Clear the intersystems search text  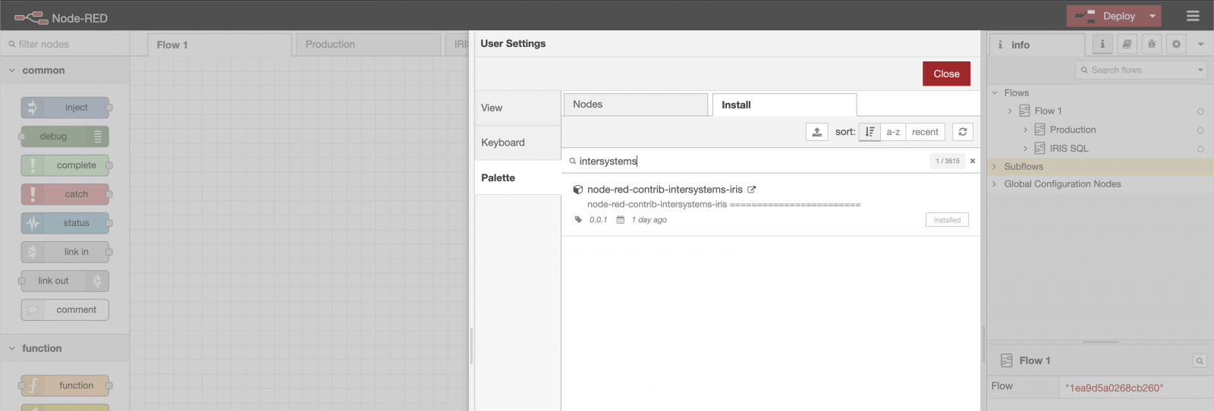(x=972, y=161)
